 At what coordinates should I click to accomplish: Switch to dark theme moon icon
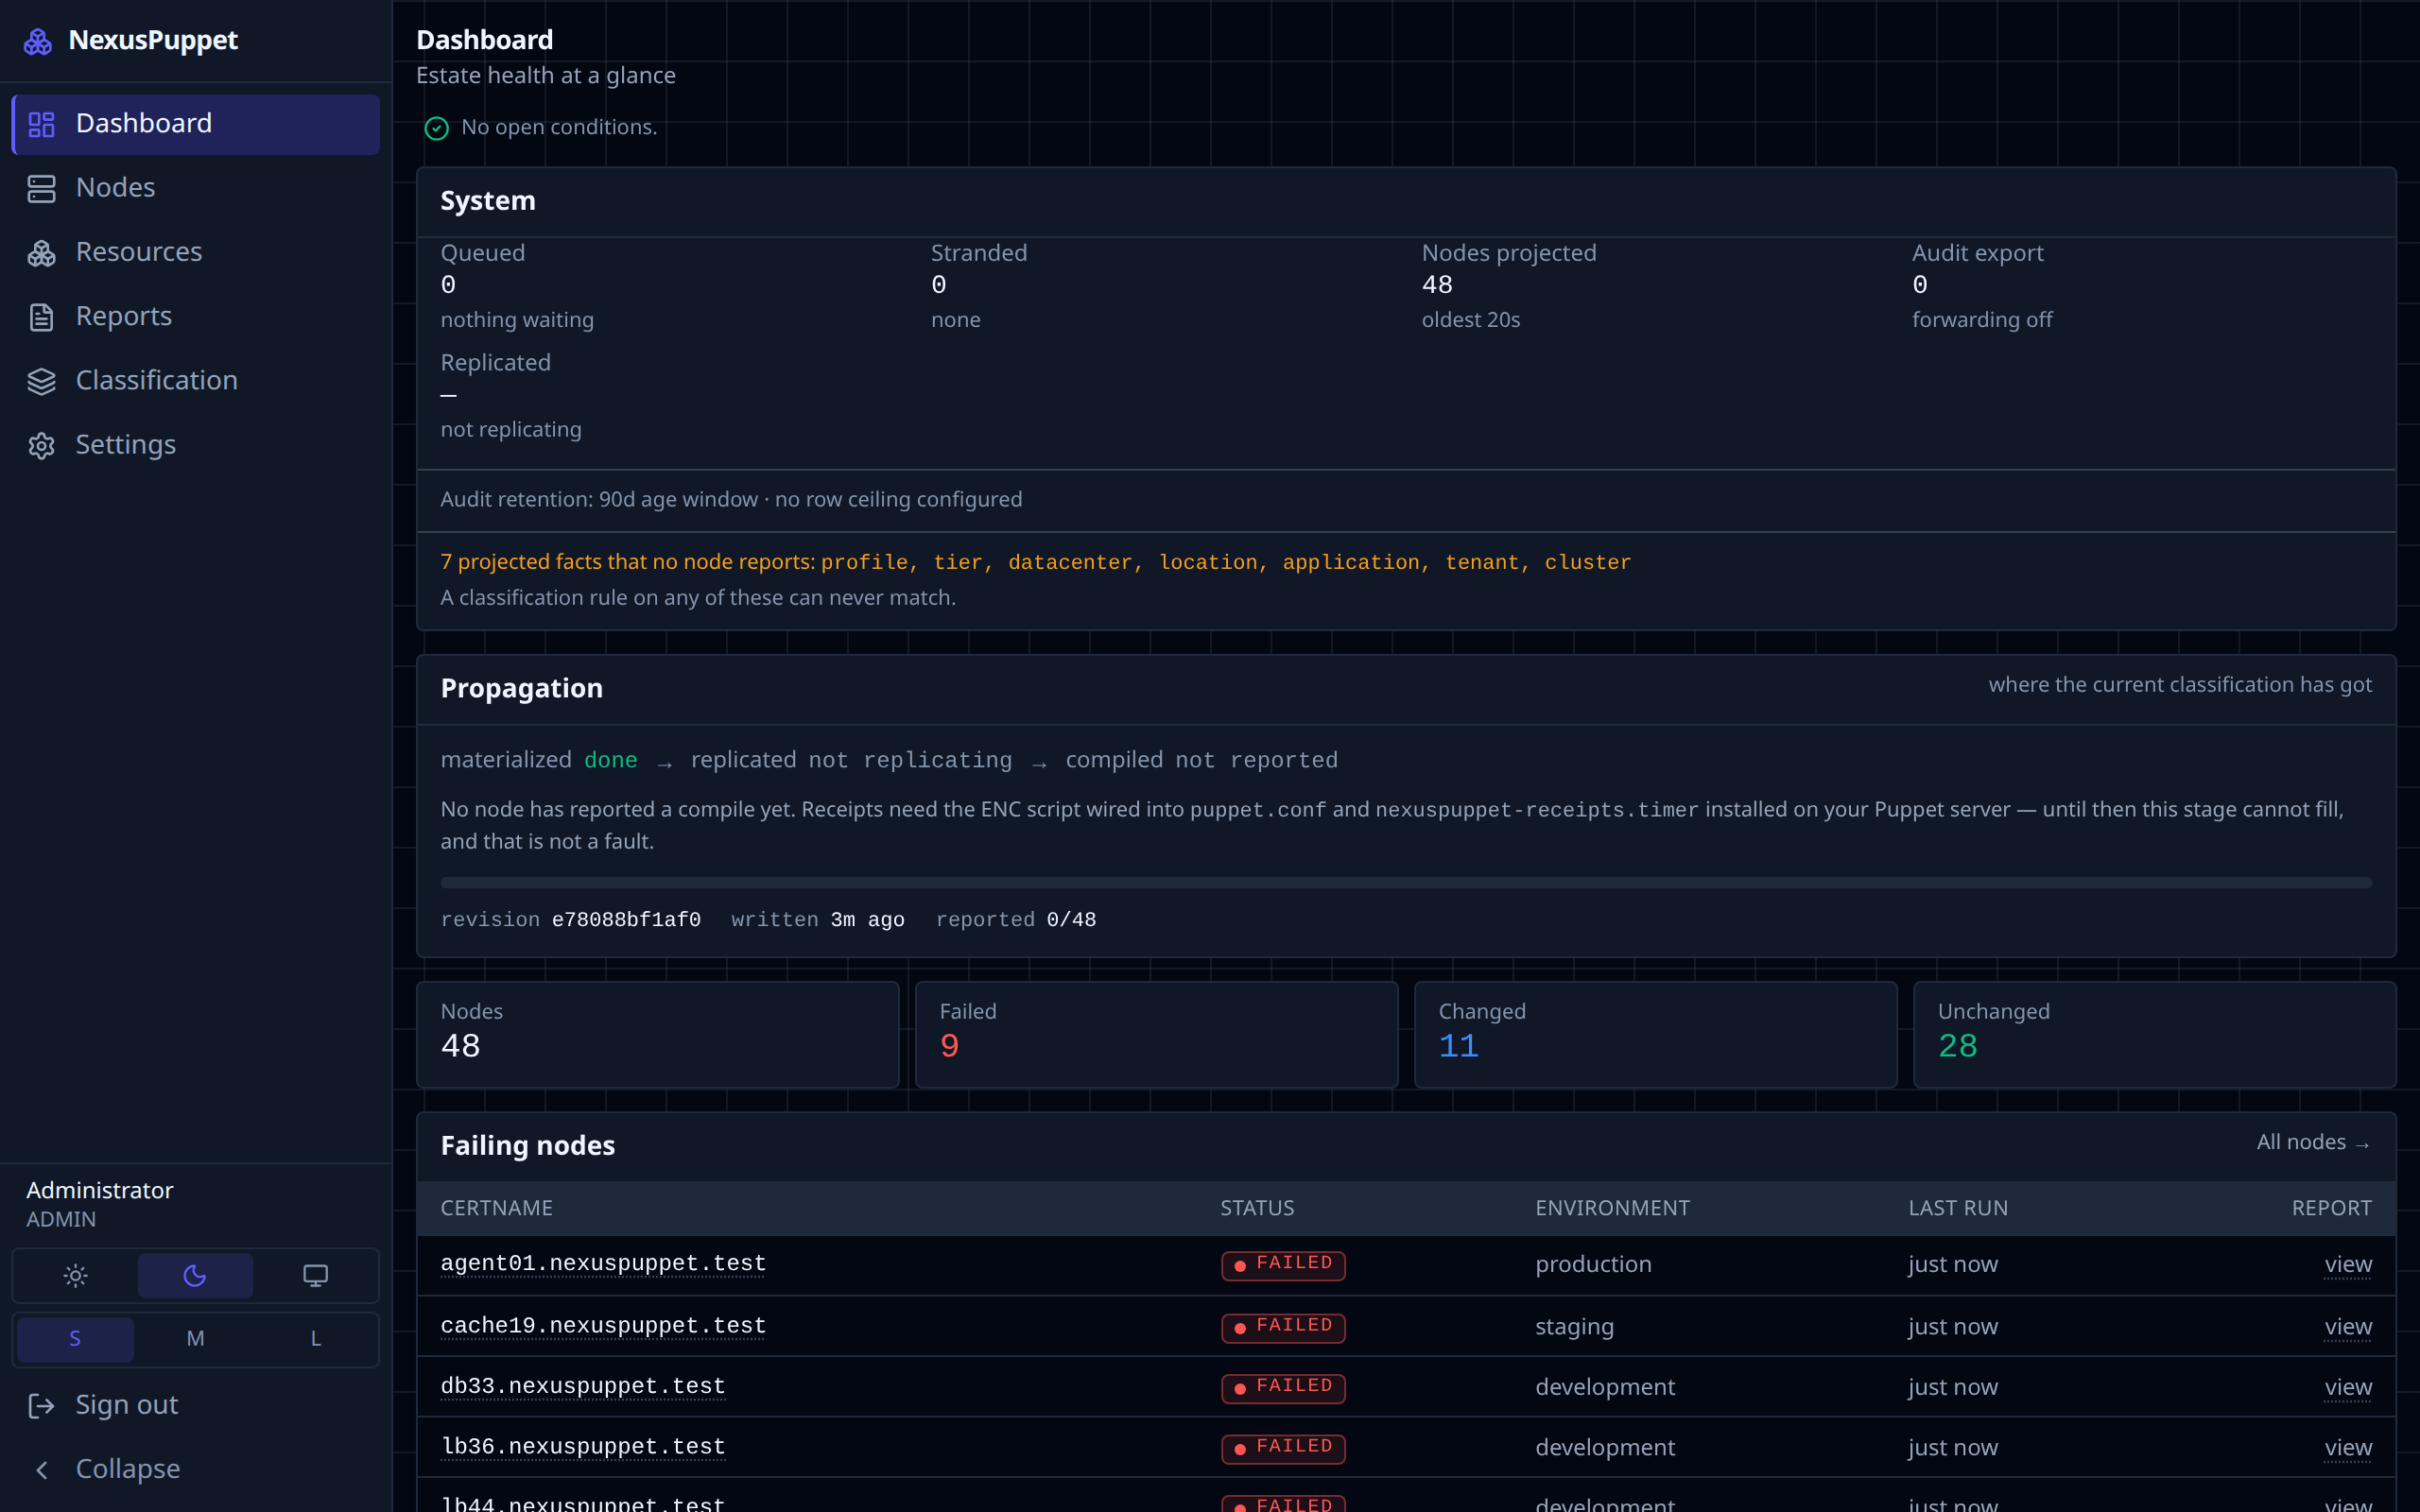tap(195, 1275)
